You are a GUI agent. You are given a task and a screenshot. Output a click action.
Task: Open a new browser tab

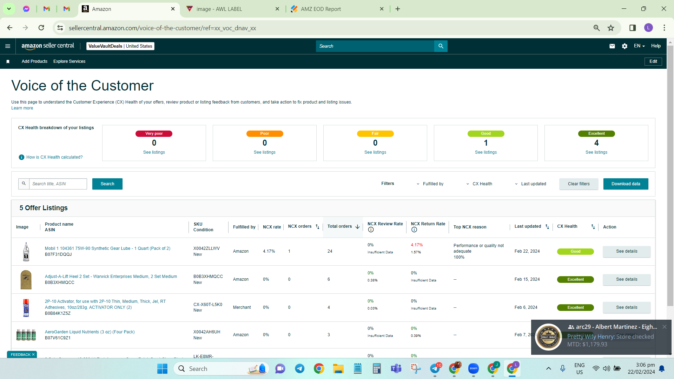[x=398, y=9]
